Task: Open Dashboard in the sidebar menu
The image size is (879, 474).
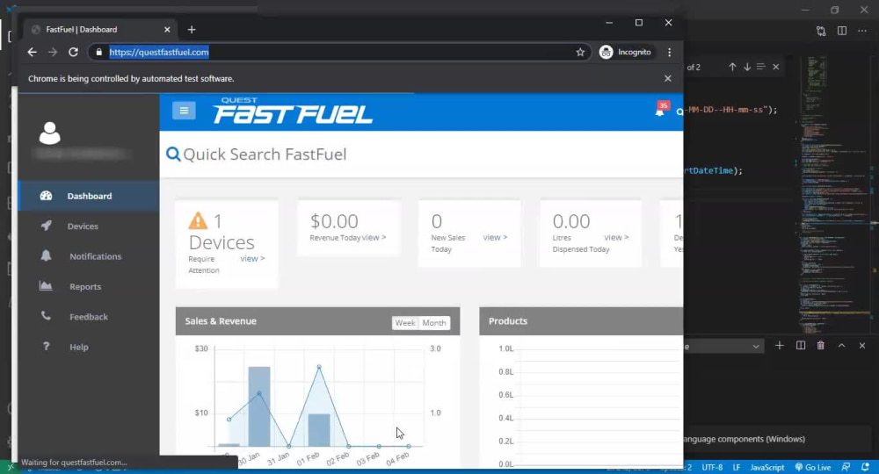Action: (89, 196)
